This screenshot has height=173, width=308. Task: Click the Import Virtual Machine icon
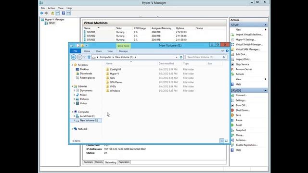click(232, 35)
